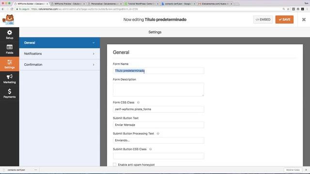Expand the Confirmation section chevron

click(x=93, y=65)
